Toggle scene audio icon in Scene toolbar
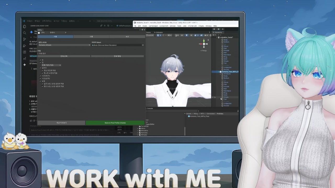 click(192, 35)
